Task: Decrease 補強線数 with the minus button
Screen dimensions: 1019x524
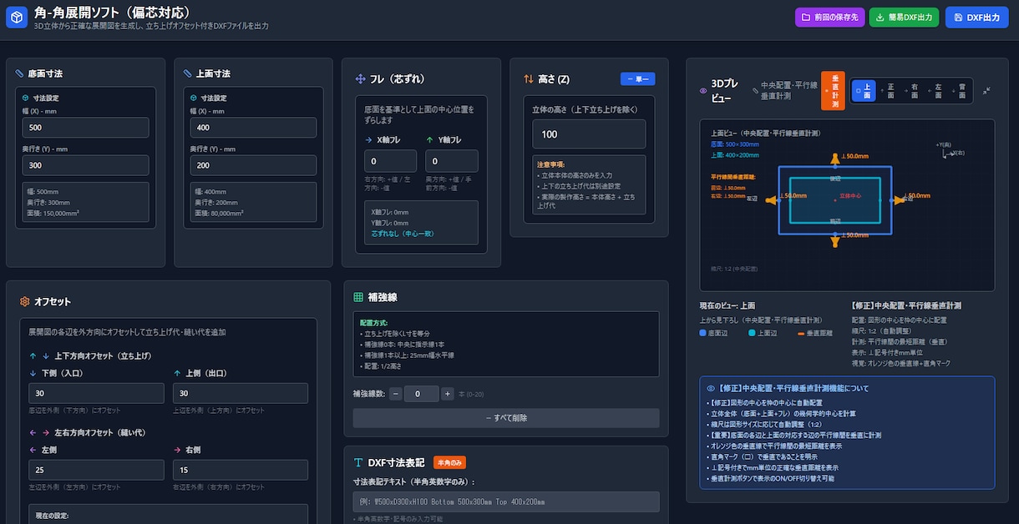Action: click(x=396, y=394)
